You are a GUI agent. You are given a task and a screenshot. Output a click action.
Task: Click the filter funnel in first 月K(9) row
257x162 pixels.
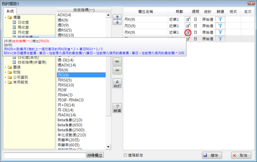[220, 19]
